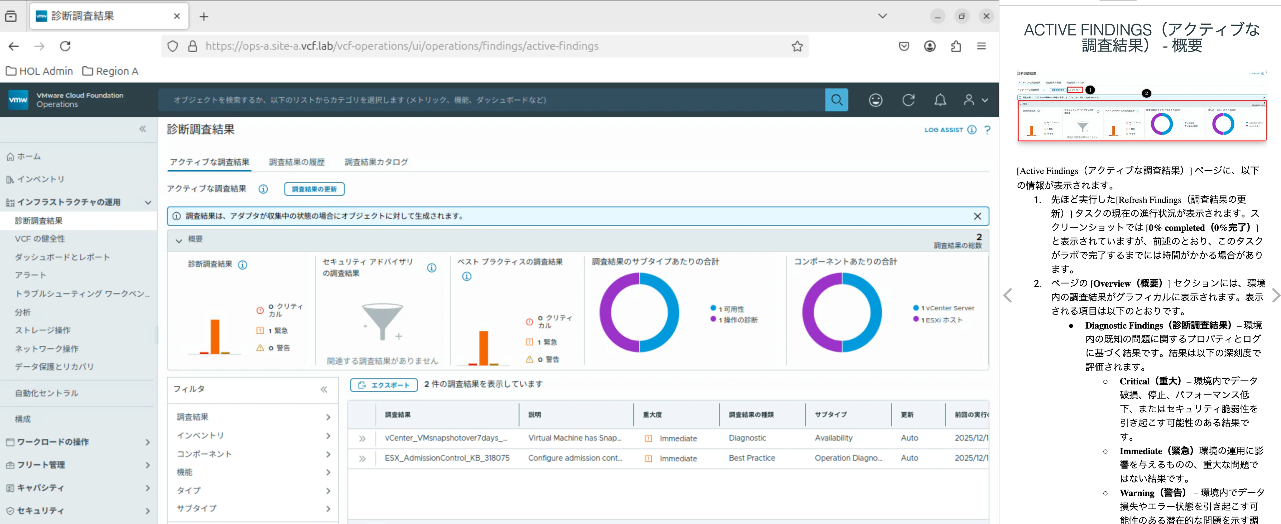
Task: Switch to 調査結果の履歴 tab
Action: pos(297,162)
